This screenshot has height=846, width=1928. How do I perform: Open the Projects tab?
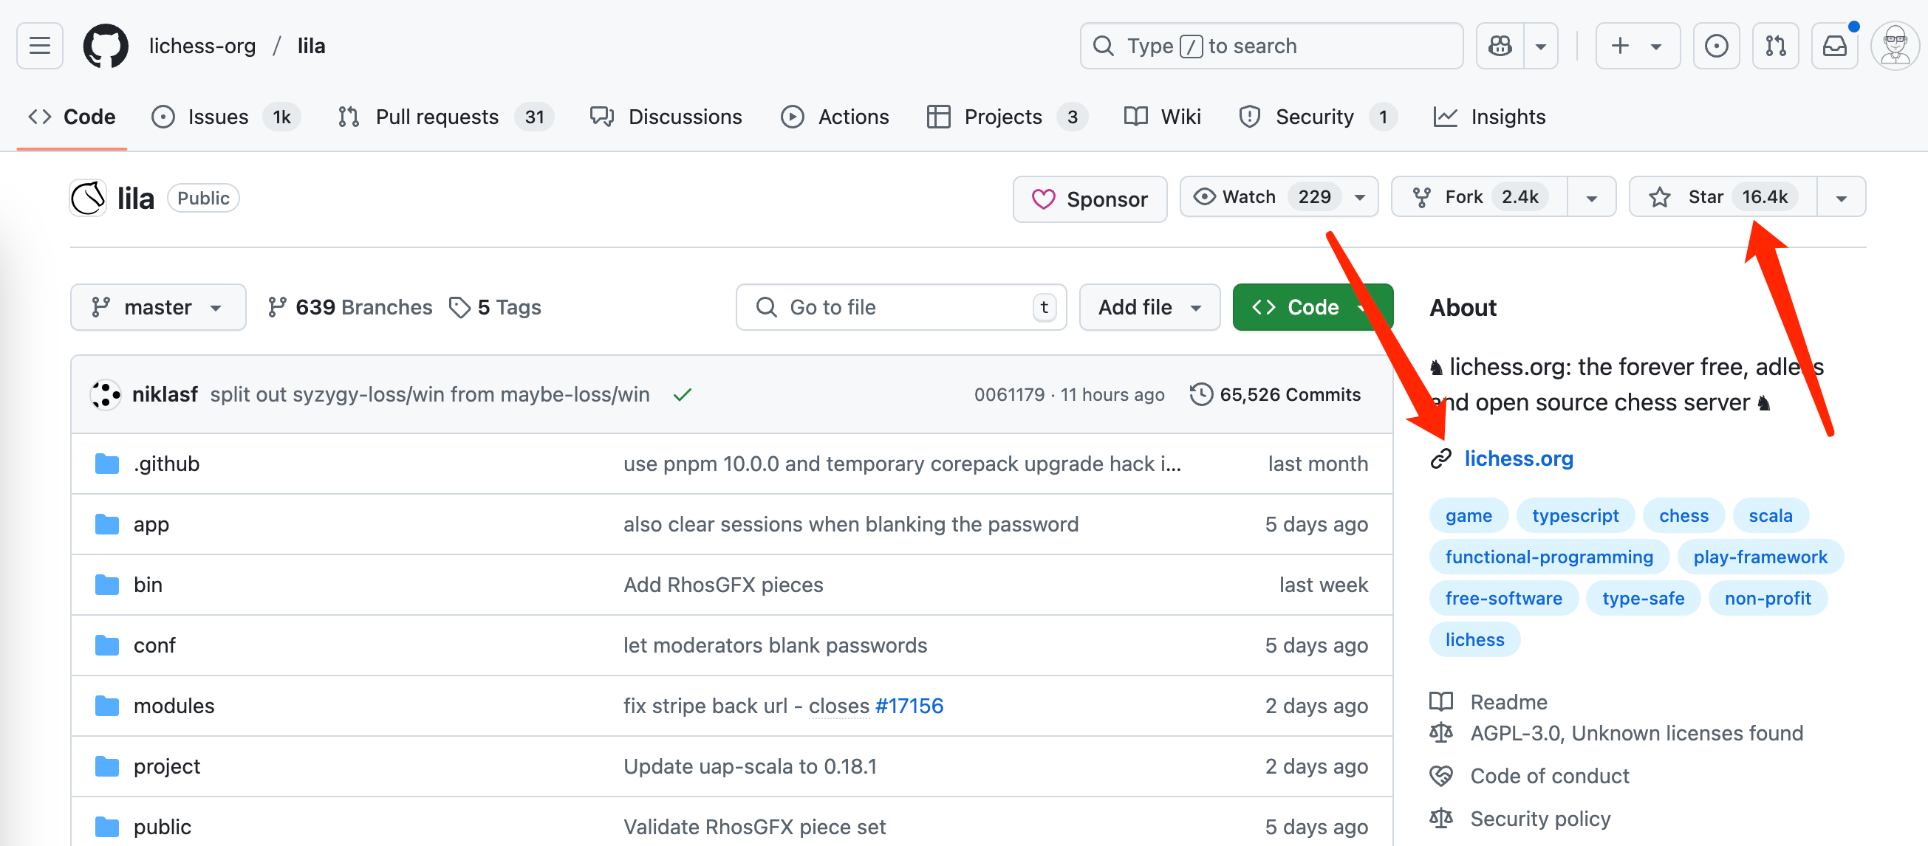1008,117
